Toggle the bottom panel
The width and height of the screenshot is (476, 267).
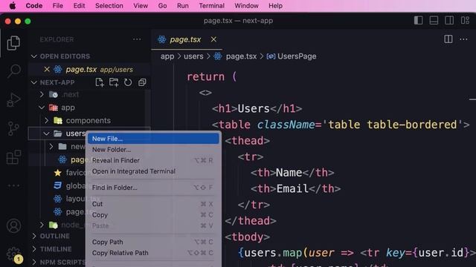tap(434, 20)
